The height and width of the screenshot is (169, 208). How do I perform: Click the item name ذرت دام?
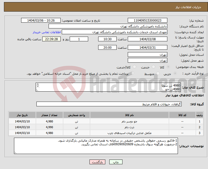pyautogui.click(x=129, y=127)
